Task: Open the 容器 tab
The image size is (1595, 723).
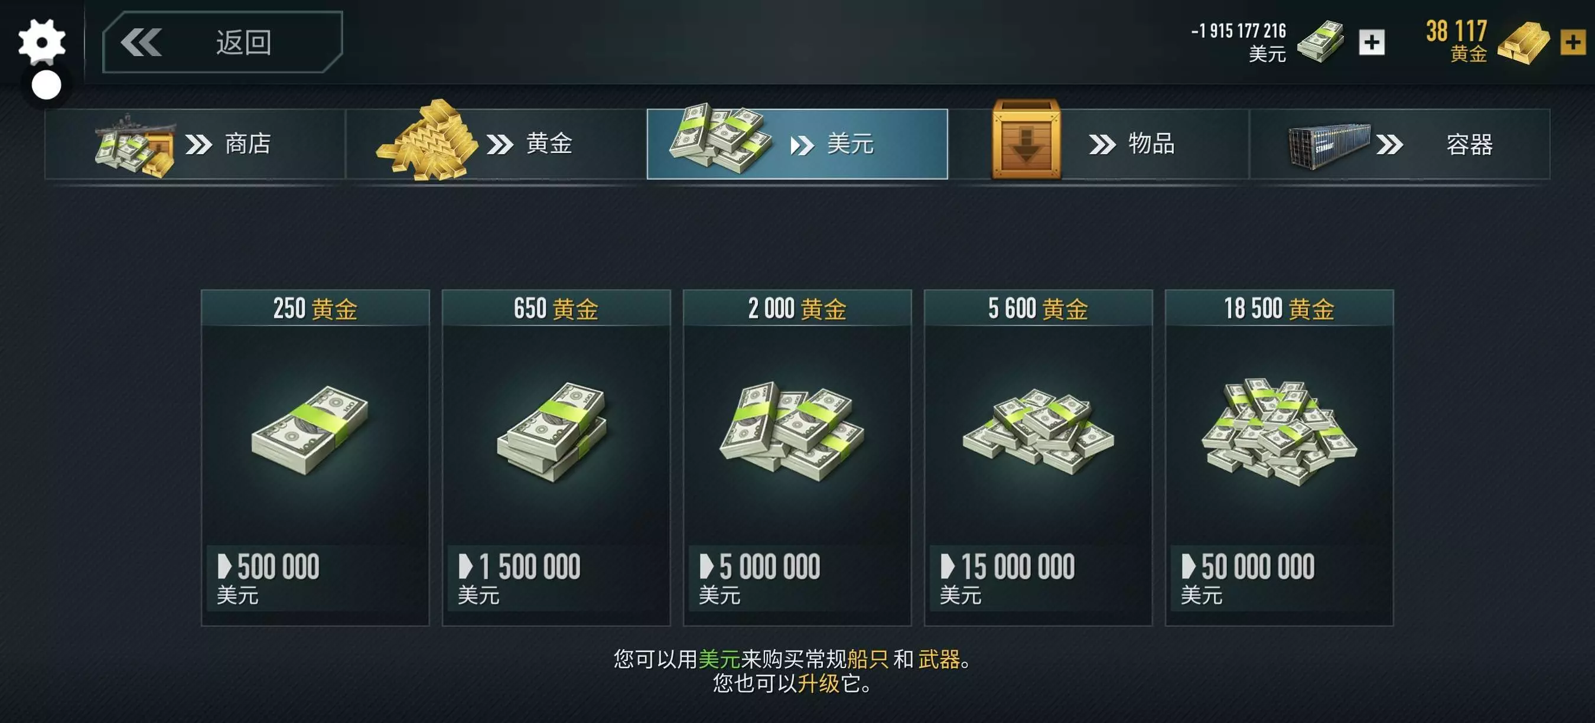Action: [x=1399, y=144]
